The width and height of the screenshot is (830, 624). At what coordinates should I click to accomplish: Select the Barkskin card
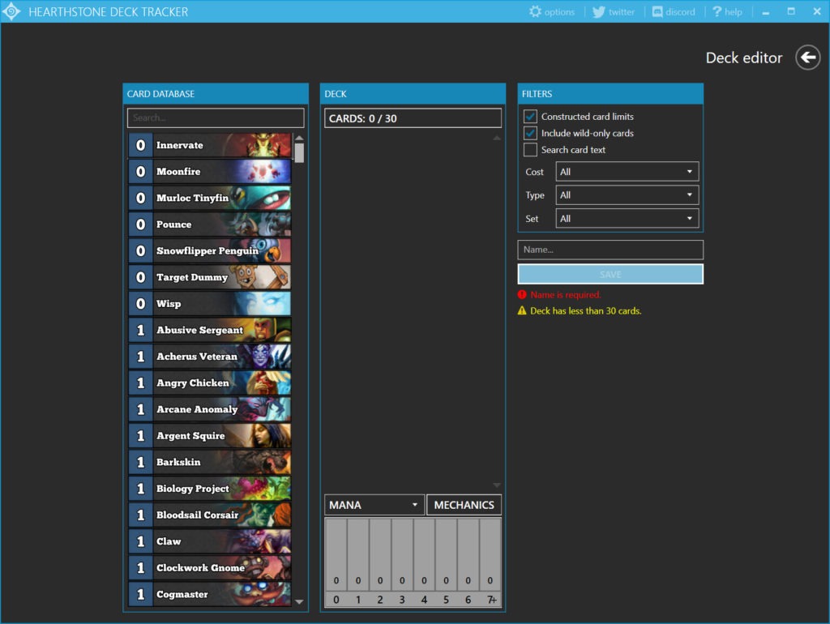[x=210, y=462]
